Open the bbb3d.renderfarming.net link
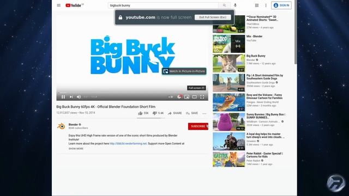 pyautogui.click(x=128, y=144)
